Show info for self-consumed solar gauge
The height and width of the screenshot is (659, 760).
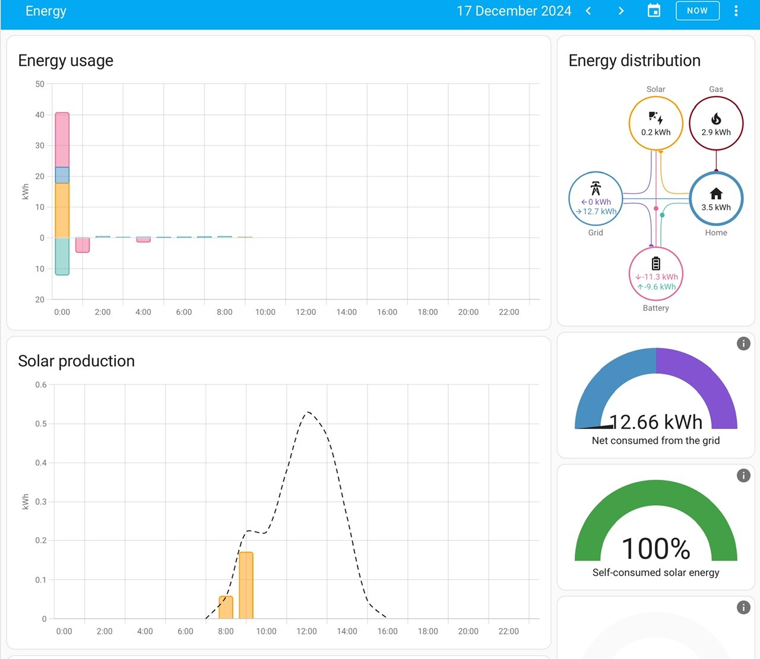coord(743,475)
